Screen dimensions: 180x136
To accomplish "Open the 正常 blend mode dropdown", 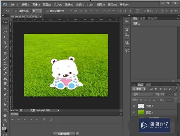I will click(x=143, y=94).
